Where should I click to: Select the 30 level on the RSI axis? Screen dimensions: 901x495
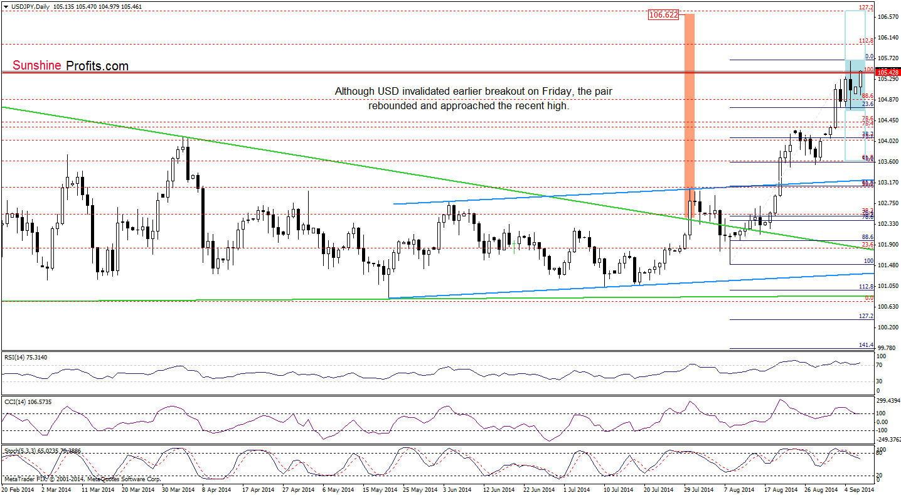pyautogui.click(x=880, y=381)
